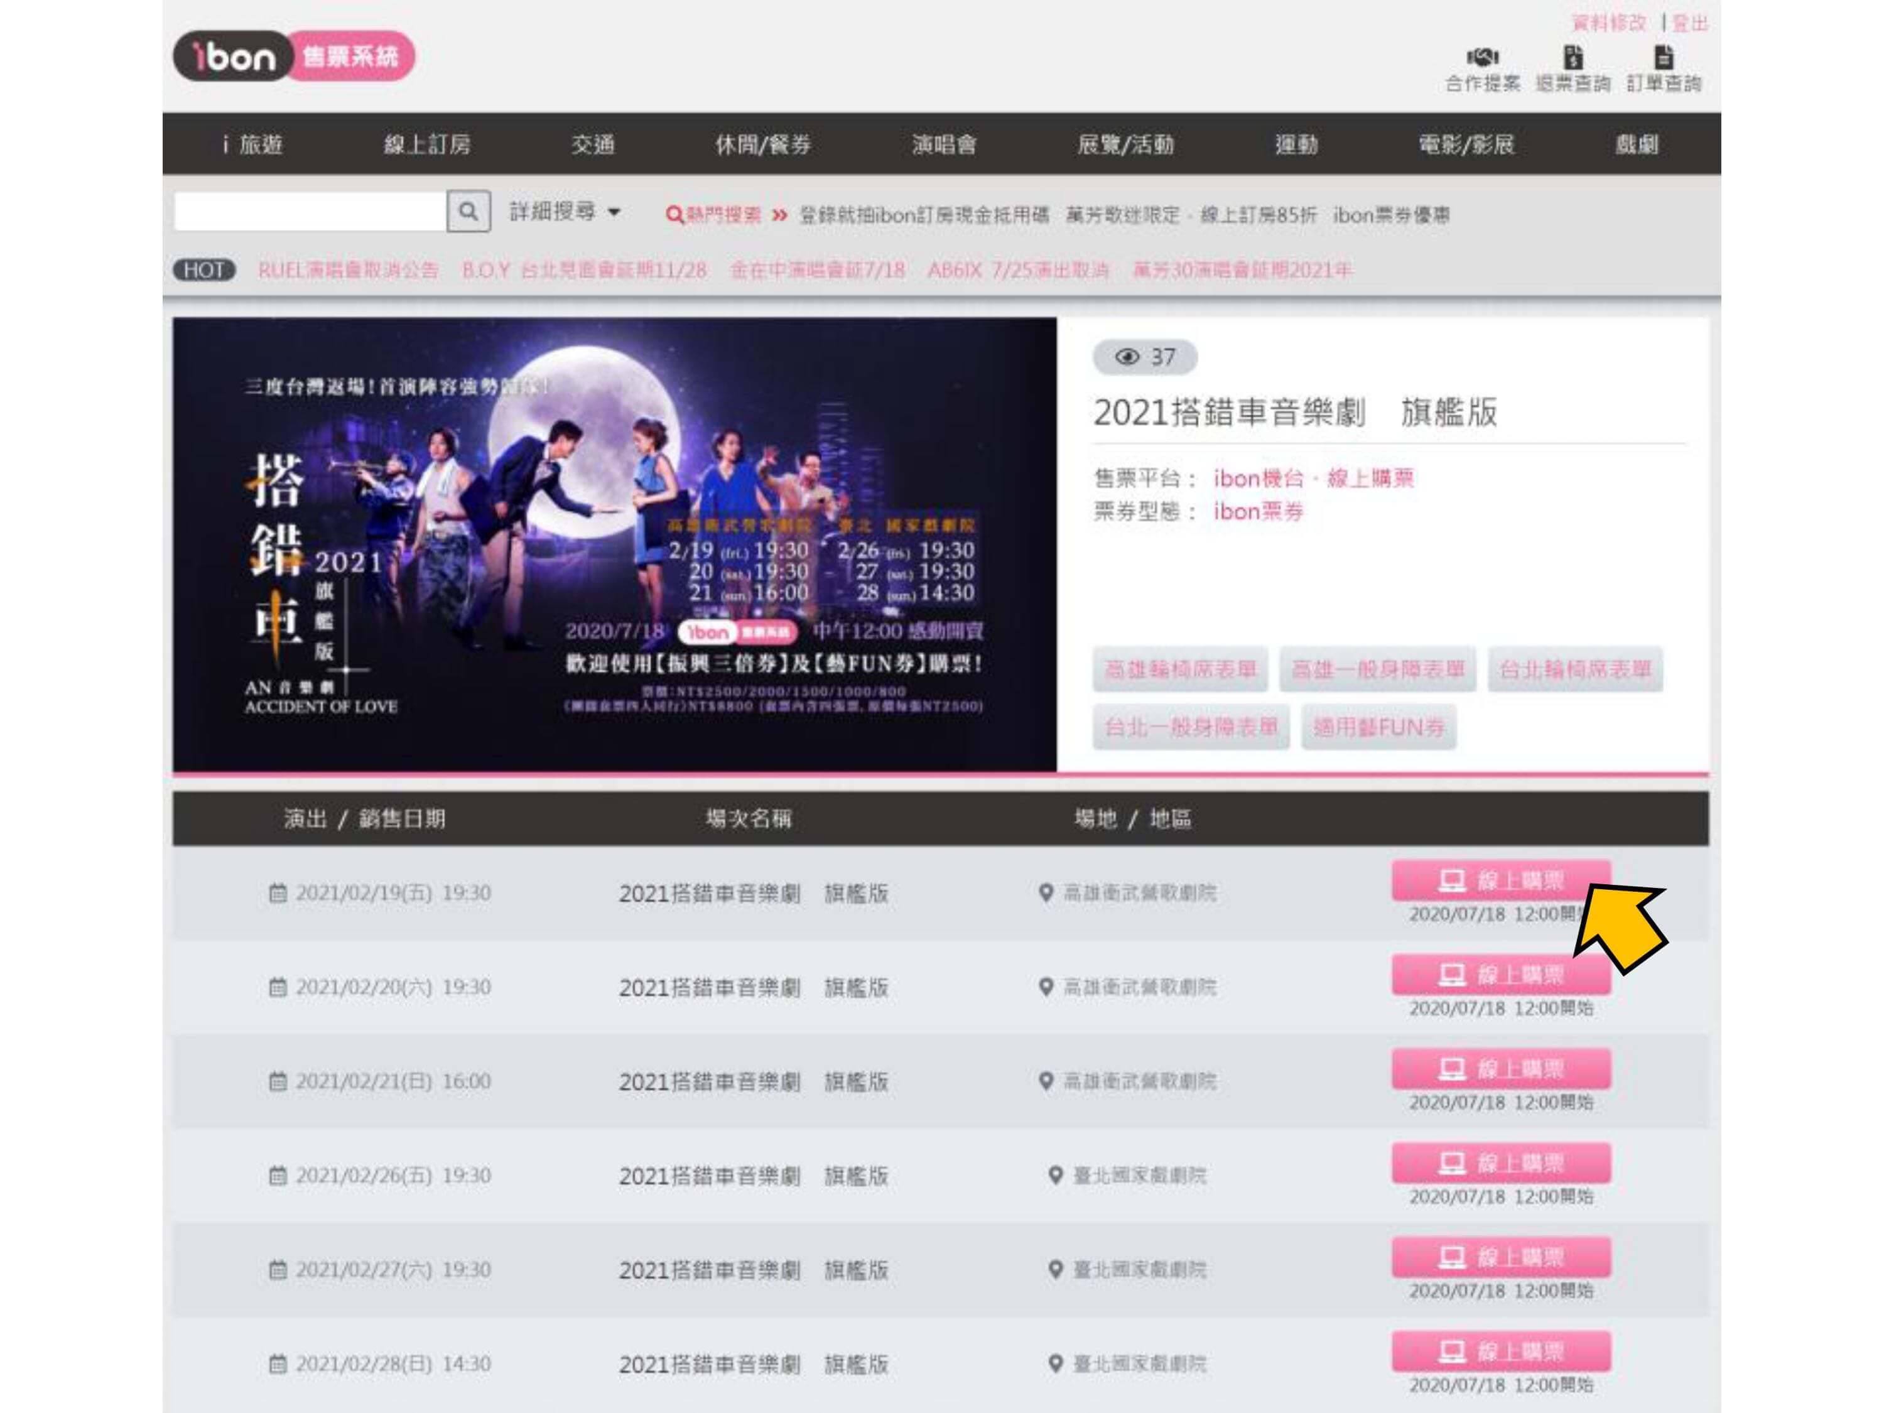1884x1413 pixels.
Task: Open the 休閒/餐券 menu
Action: [x=763, y=144]
